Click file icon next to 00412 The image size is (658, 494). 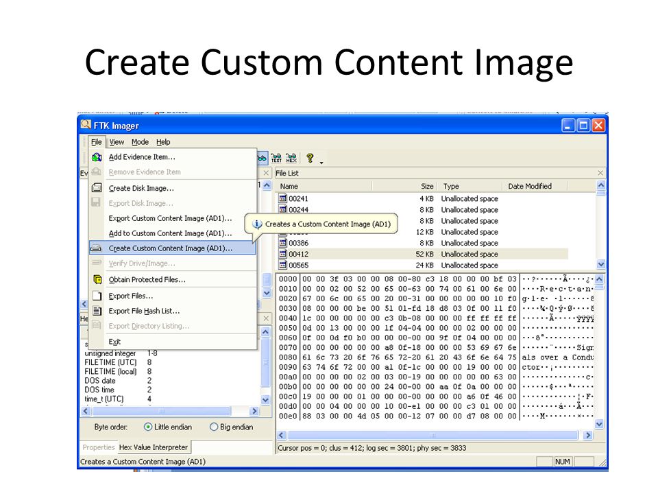click(283, 254)
